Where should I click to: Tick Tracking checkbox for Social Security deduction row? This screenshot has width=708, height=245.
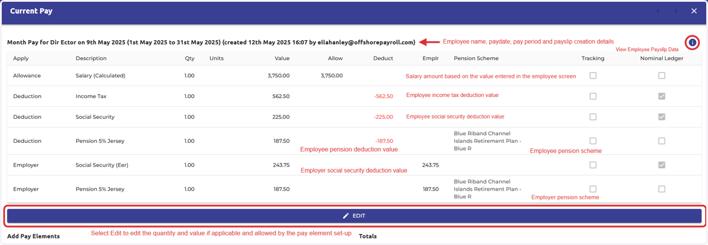593,117
